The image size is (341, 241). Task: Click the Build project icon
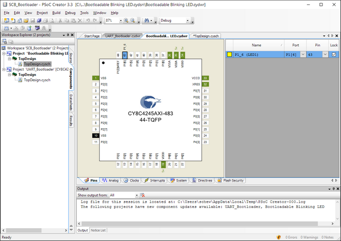pos(6,28)
